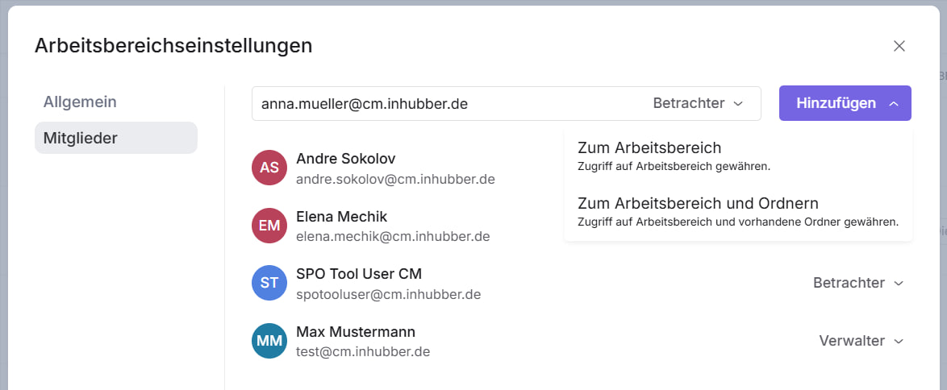Screen dimensions: 947x390
Task: Open the Allgemein settings tab
Action: (x=81, y=102)
